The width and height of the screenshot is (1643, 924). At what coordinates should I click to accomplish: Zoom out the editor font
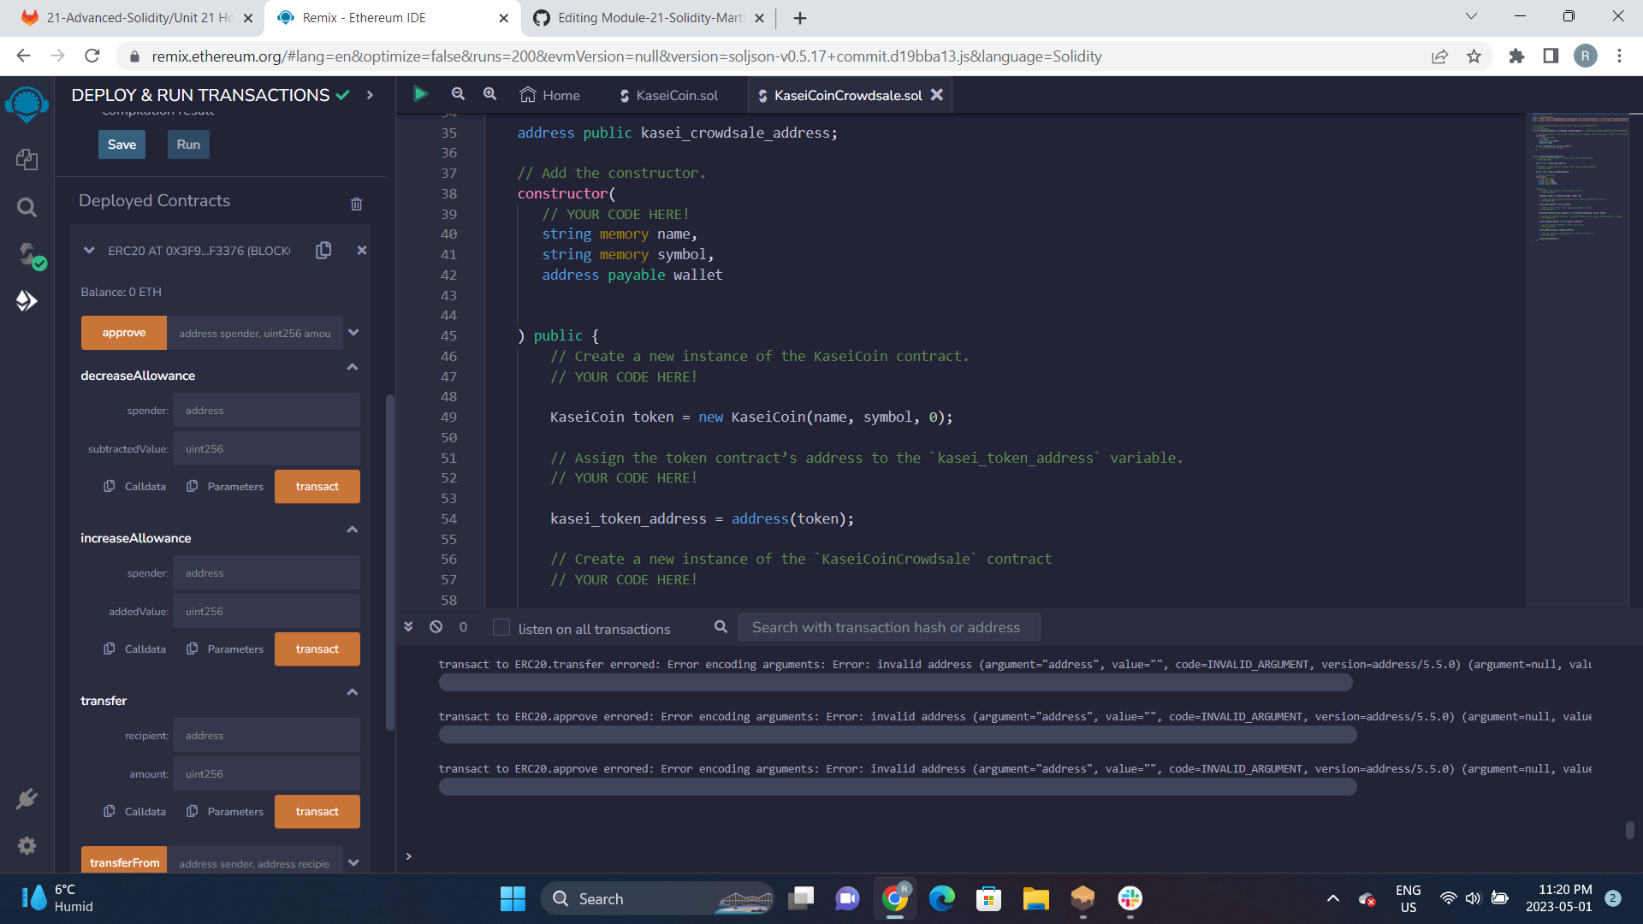458,94
